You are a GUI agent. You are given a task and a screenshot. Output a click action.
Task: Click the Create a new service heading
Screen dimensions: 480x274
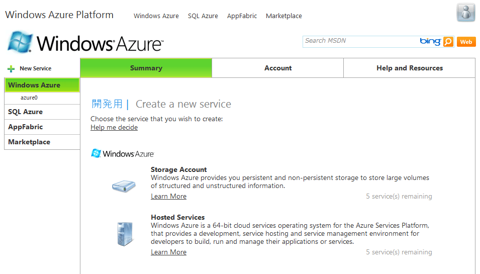(x=183, y=104)
